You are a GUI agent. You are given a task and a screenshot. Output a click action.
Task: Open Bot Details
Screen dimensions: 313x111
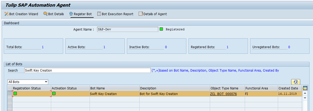[54, 14]
